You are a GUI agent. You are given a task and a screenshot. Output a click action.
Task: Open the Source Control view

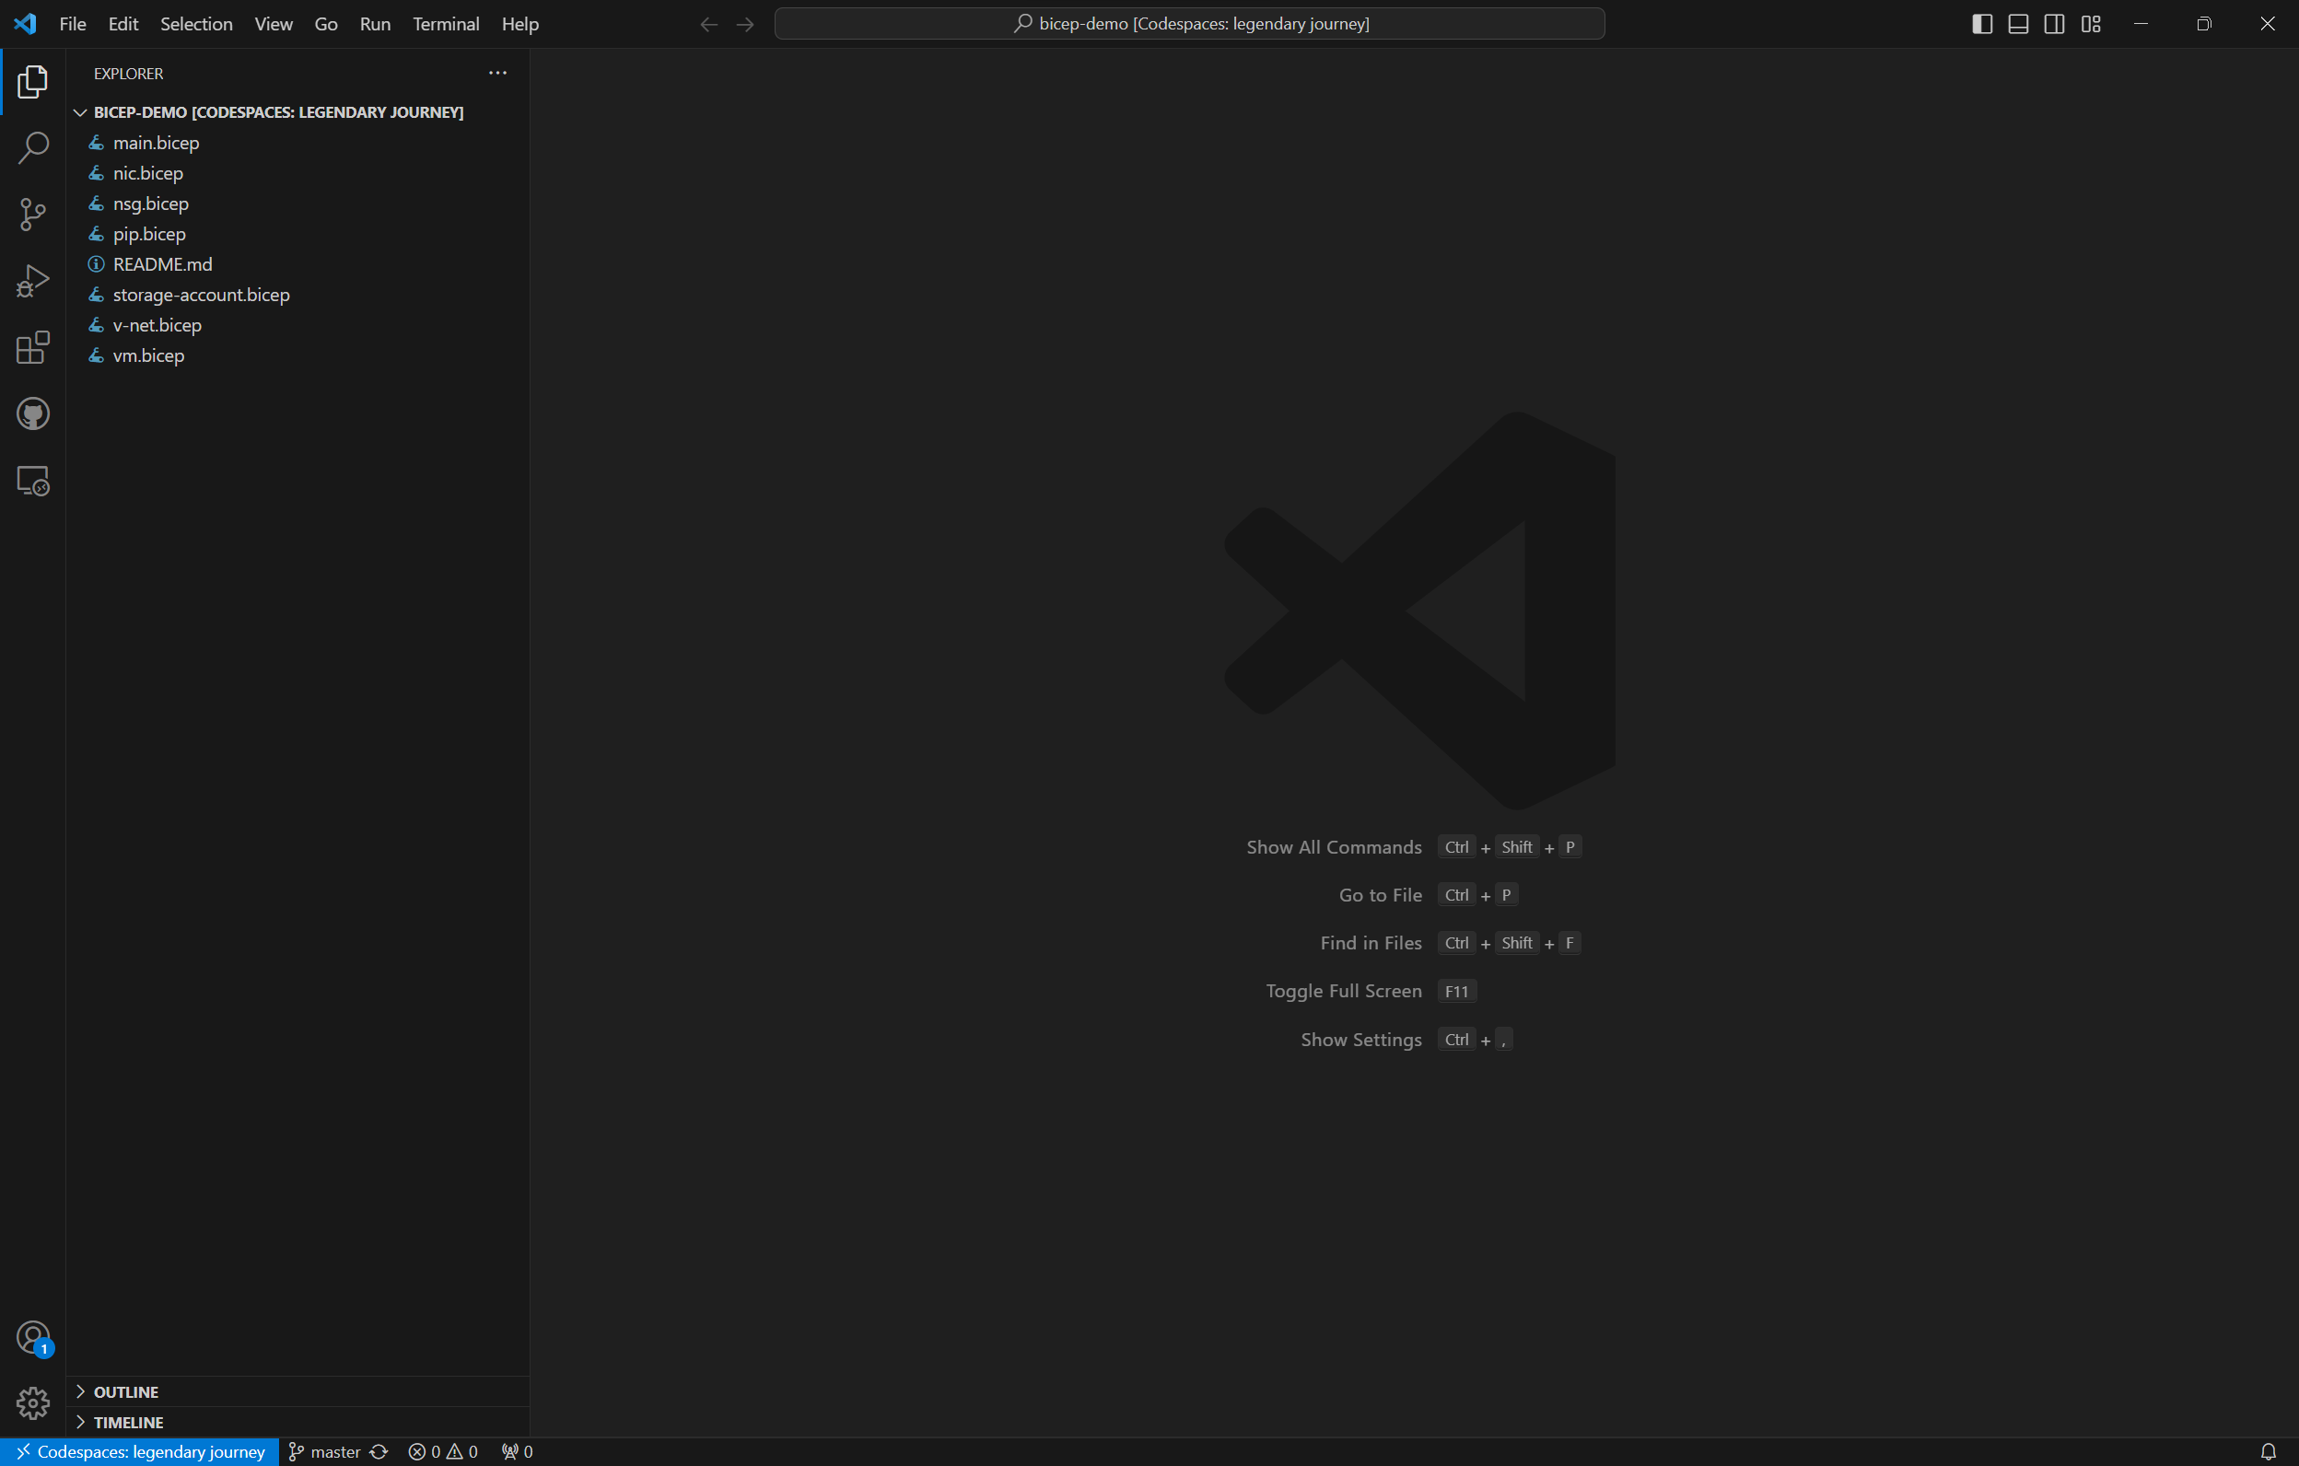pos(32,214)
